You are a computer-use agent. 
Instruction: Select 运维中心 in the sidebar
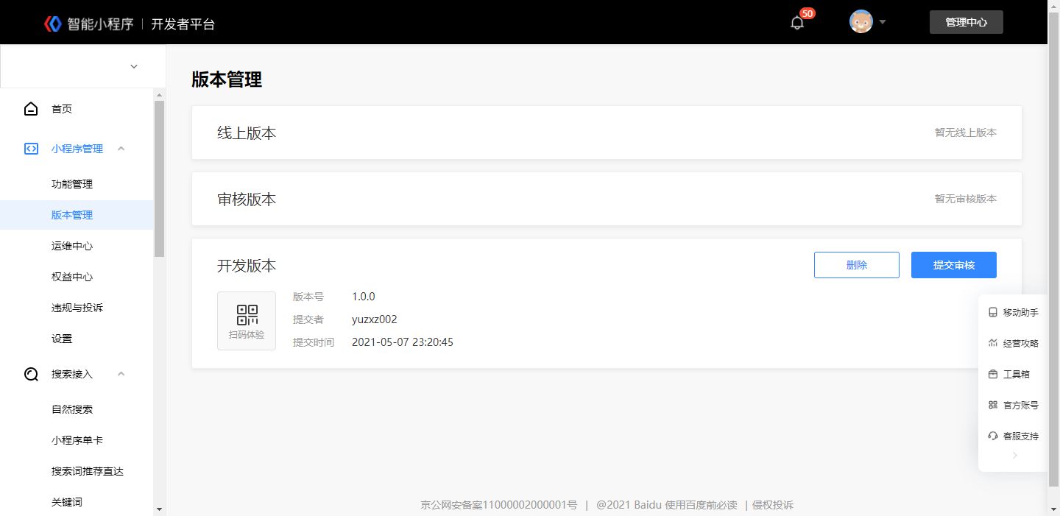[72, 246]
